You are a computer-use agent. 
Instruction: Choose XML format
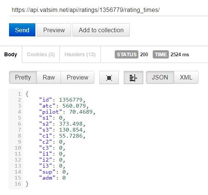[x=186, y=77]
